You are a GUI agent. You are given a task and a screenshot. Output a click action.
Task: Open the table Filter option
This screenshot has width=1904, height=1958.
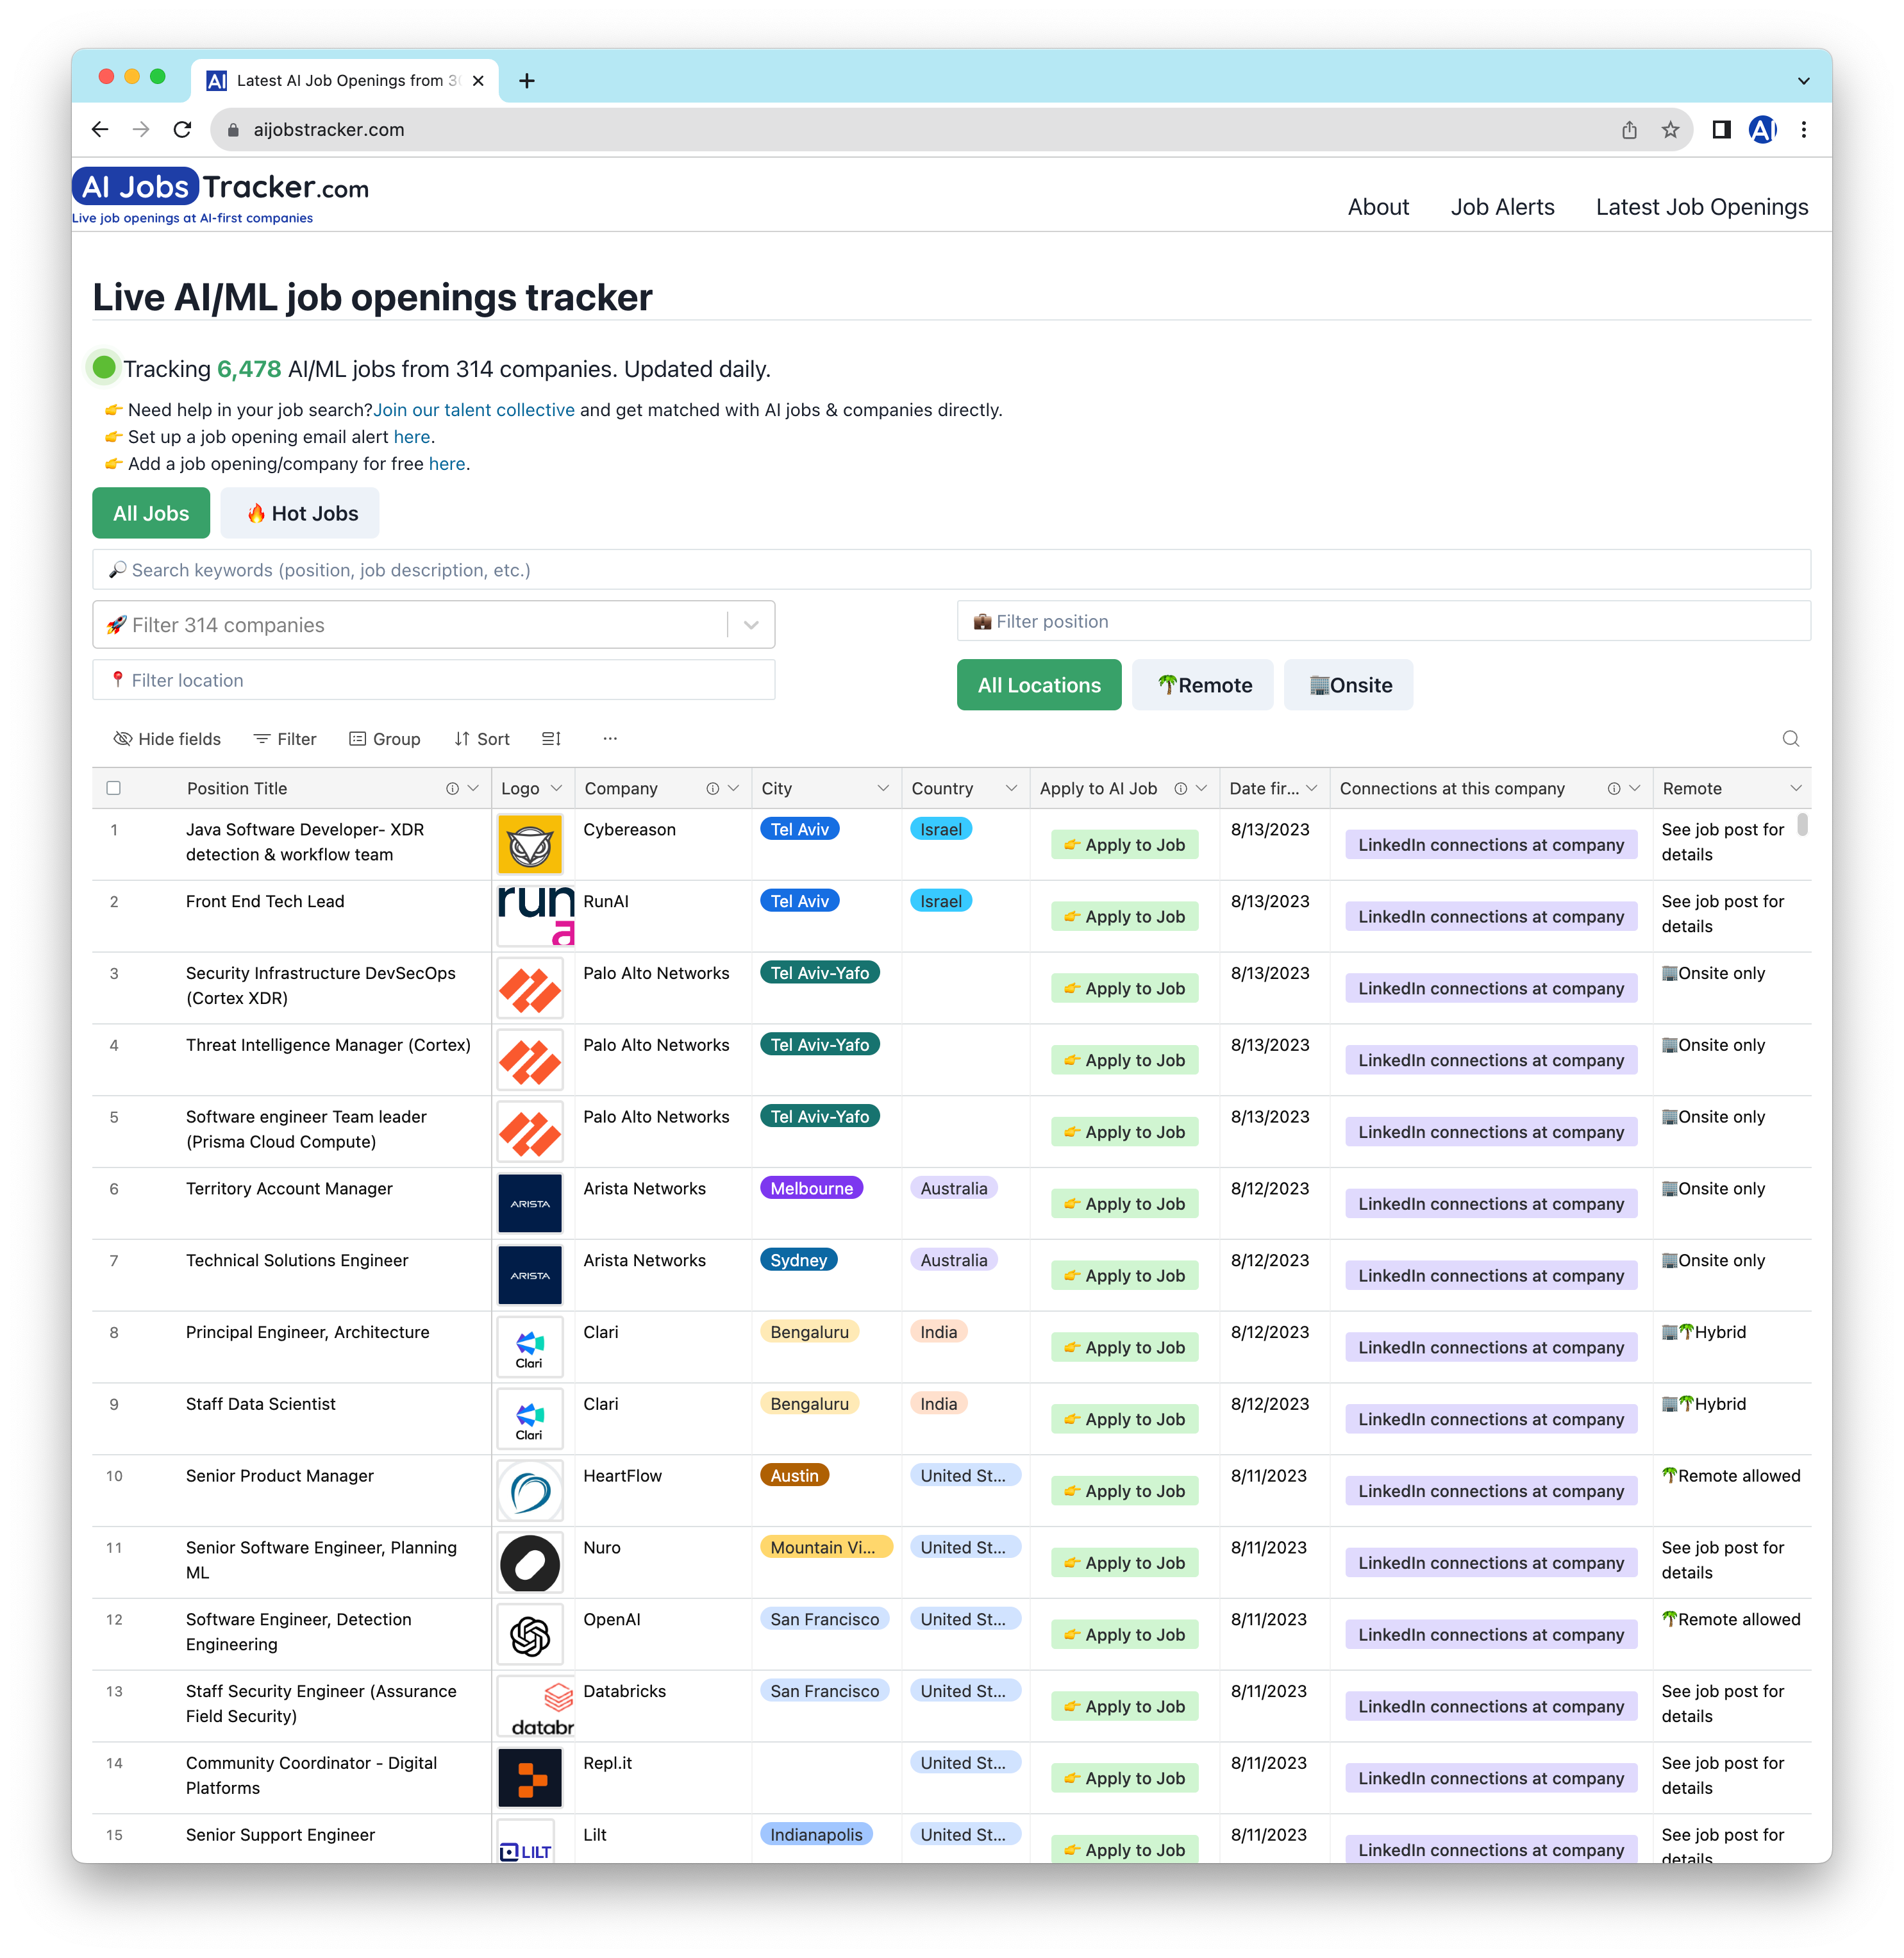tap(284, 738)
